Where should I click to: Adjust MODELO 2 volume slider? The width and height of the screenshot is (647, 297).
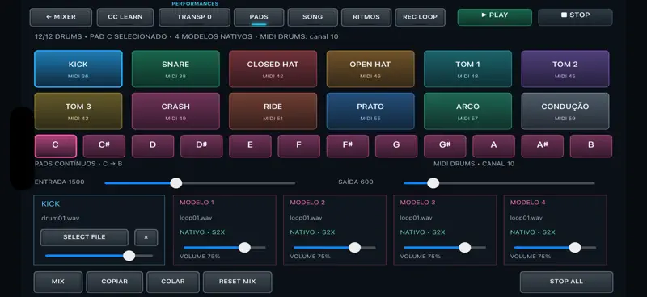coord(335,248)
